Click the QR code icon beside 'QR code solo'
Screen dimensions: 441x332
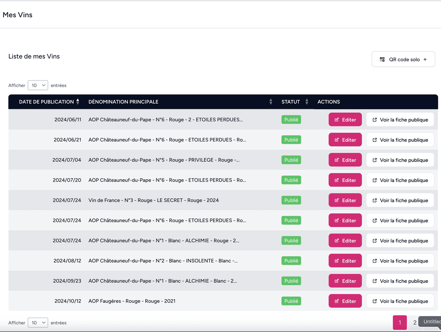(x=382, y=59)
